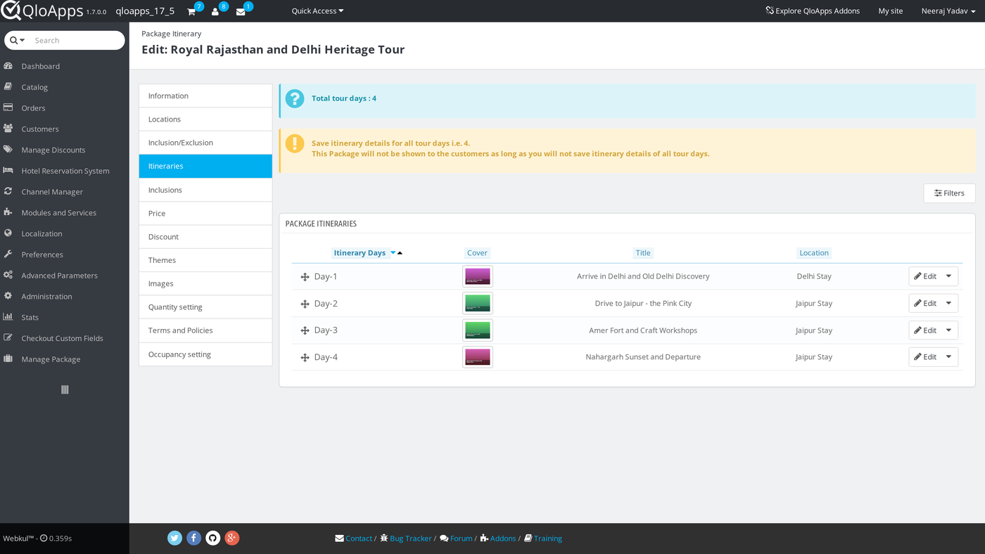
Task: Open Explore QloApps Addons link
Action: click(x=813, y=11)
